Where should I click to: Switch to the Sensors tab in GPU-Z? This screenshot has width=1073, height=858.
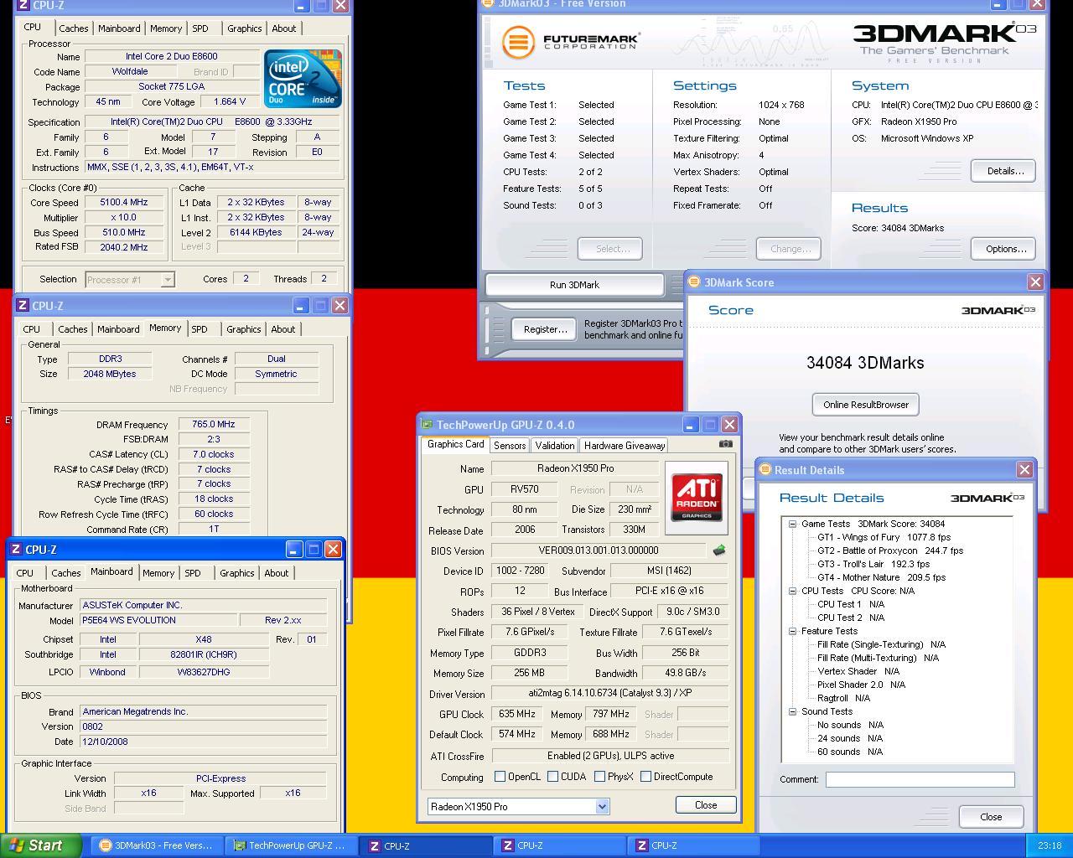pyautogui.click(x=510, y=446)
